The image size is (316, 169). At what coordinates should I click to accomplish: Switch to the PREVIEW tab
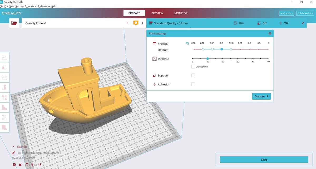[157, 13]
